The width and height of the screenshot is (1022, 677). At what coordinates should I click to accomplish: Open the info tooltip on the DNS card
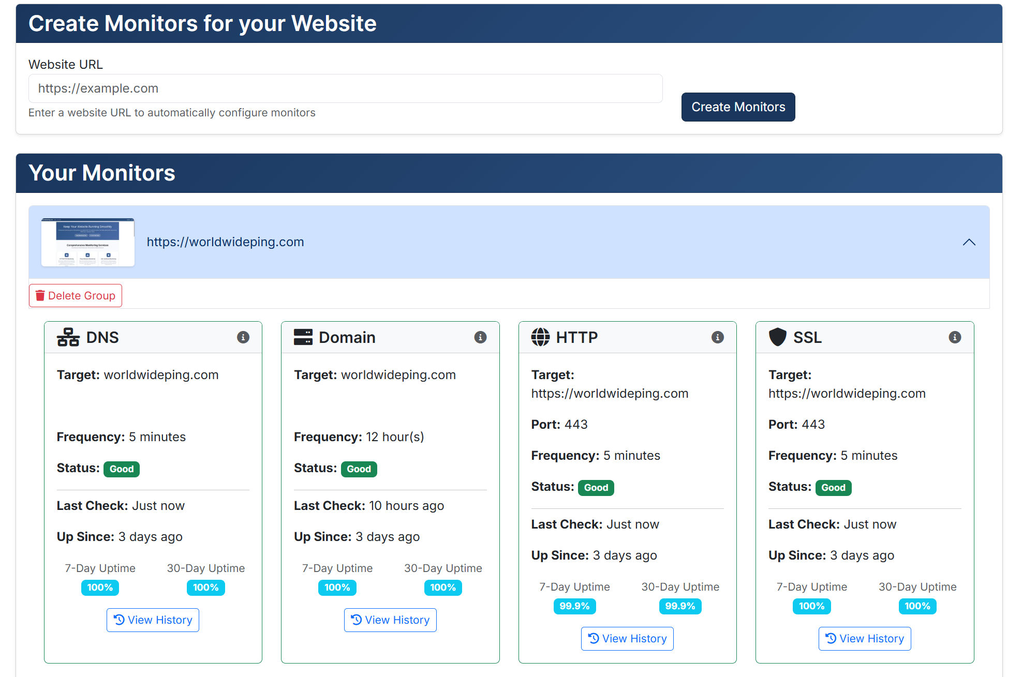click(243, 337)
